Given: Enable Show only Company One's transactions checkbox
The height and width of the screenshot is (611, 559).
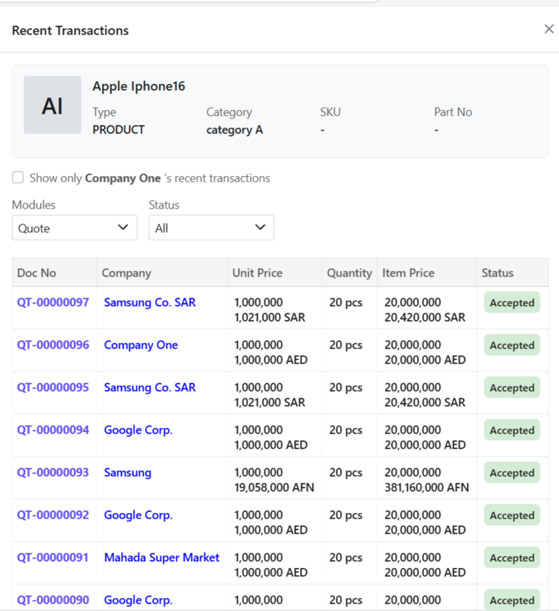Looking at the screenshot, I should [18, 178].
